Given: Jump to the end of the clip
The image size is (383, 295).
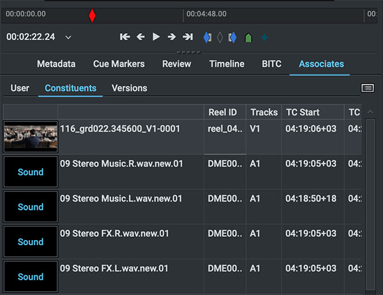Looking at the screenshot, I should (x=188, y=37).
